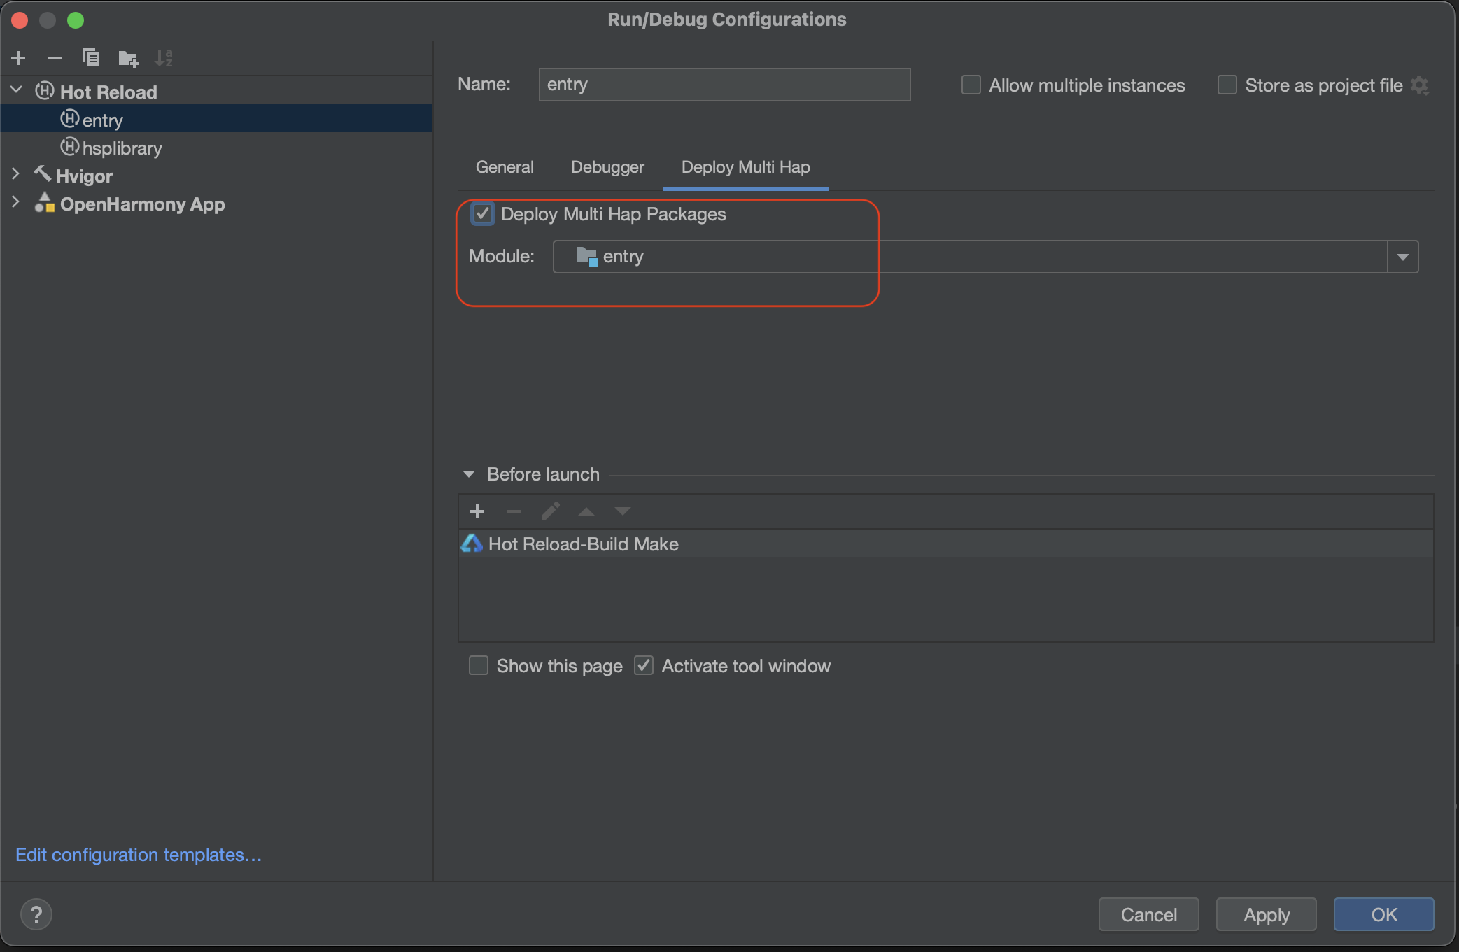Click the Add New Configuration plus icon
The image size is (1459, 952).
(19, 58)
